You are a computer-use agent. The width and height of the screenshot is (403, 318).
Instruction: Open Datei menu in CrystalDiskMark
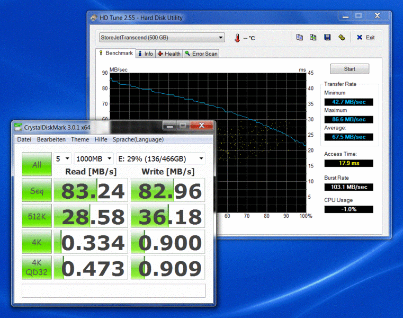pos(24,139)
